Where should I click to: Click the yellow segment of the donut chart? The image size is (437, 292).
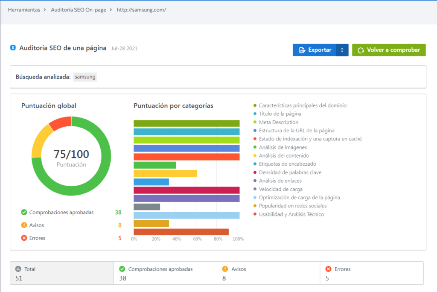coord(41,142)
